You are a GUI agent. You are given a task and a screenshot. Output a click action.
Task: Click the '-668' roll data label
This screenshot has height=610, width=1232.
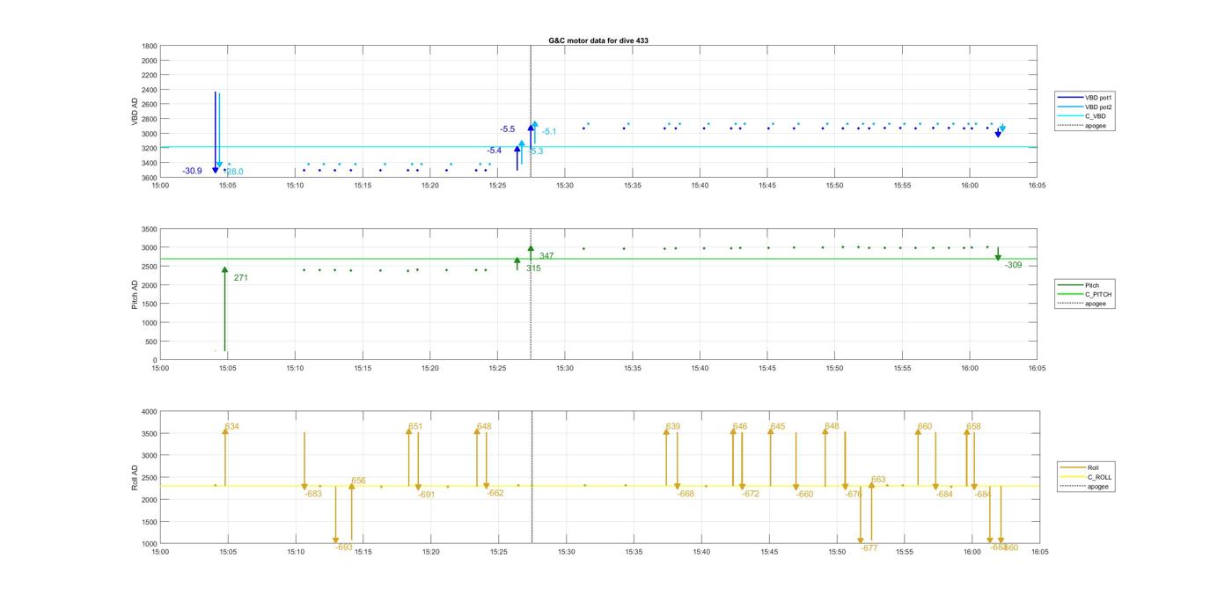click(686, 495)
